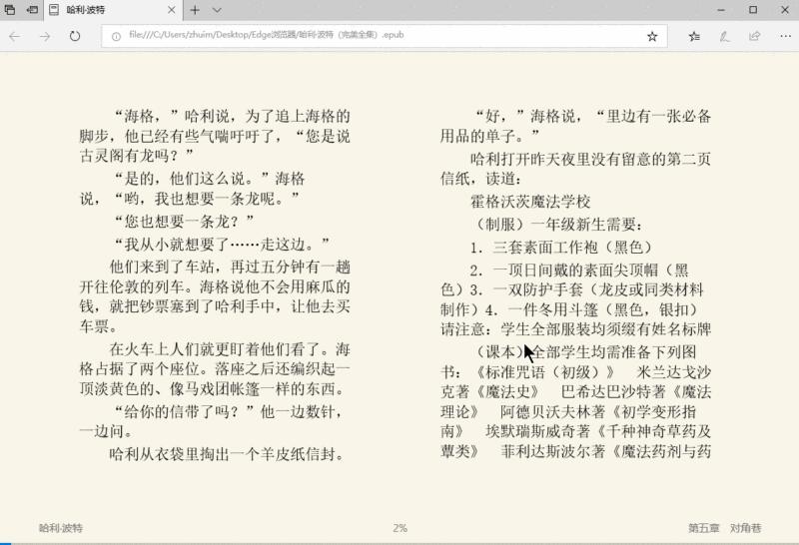
Task: Add this page to favorites star
Action: click(x=652, y=36)
